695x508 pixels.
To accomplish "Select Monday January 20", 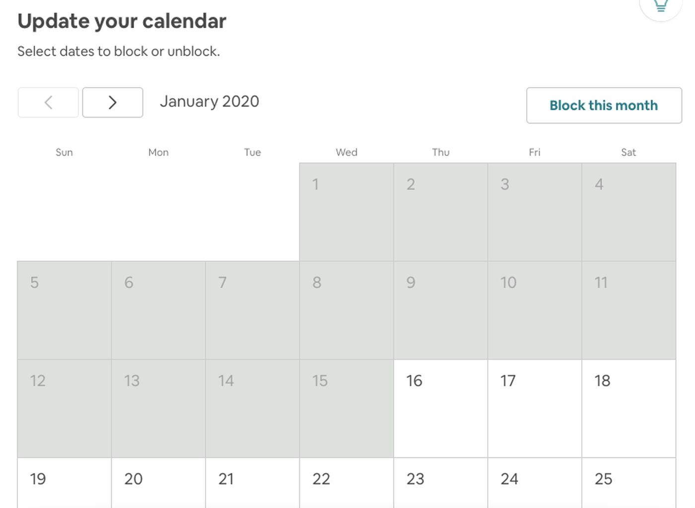I will 158,483.
